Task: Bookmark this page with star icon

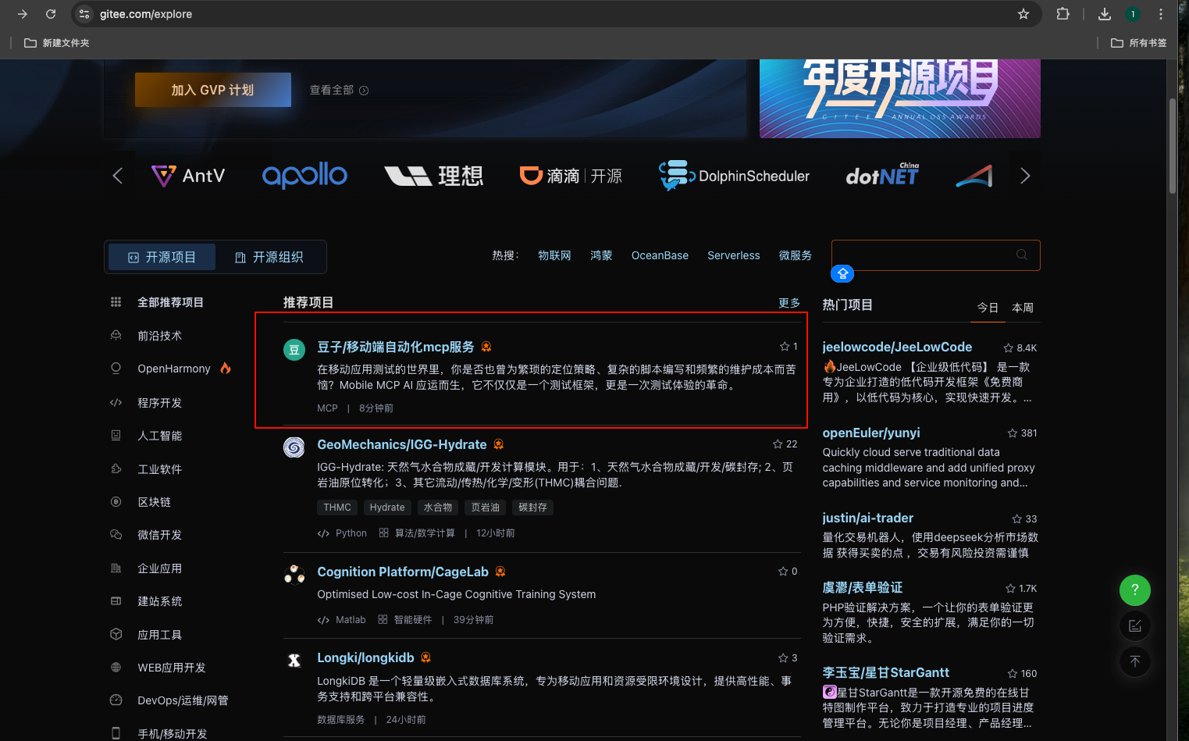Action: (1023, 14)
